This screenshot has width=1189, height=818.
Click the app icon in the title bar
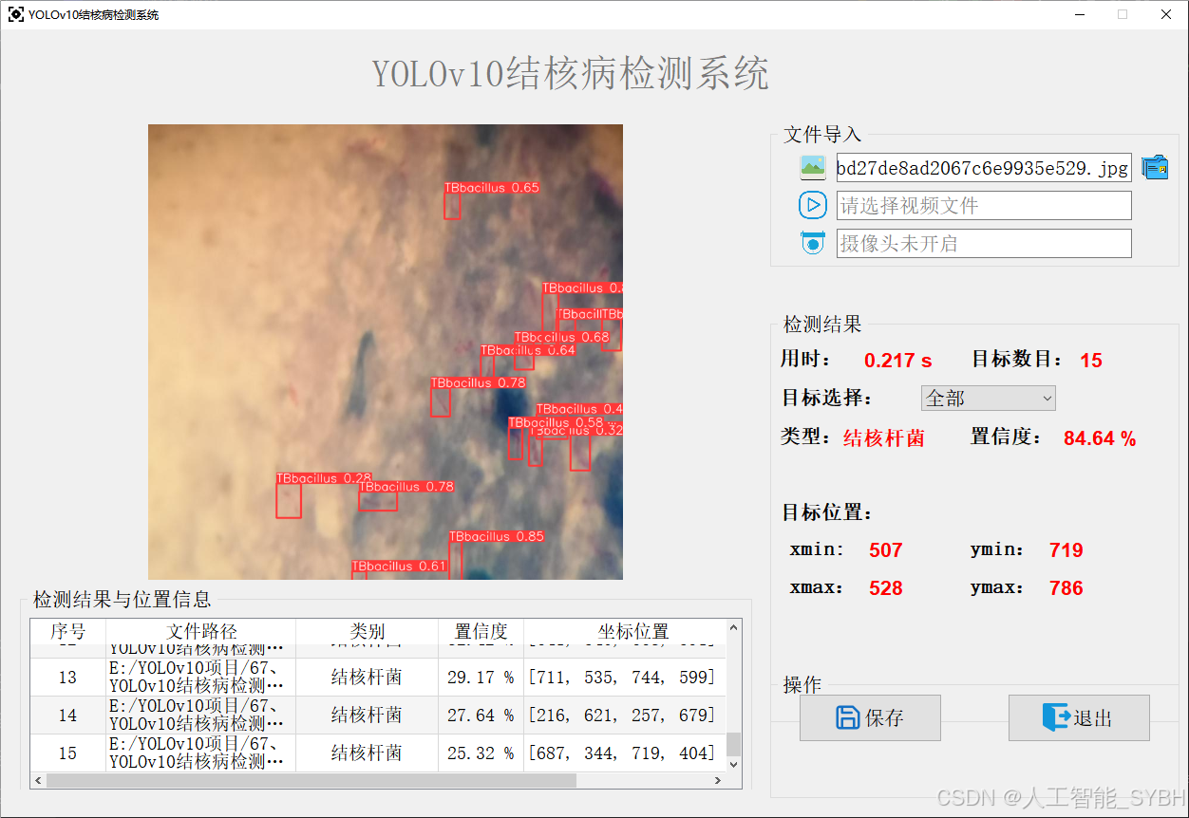[x=16, y=14]
